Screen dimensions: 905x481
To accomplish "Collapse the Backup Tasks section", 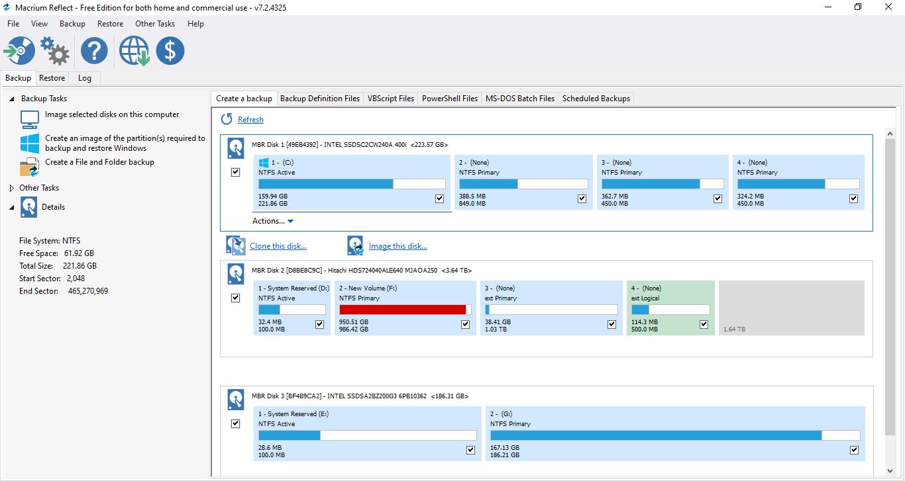I will pyautogui.click(x=11, y=99).
